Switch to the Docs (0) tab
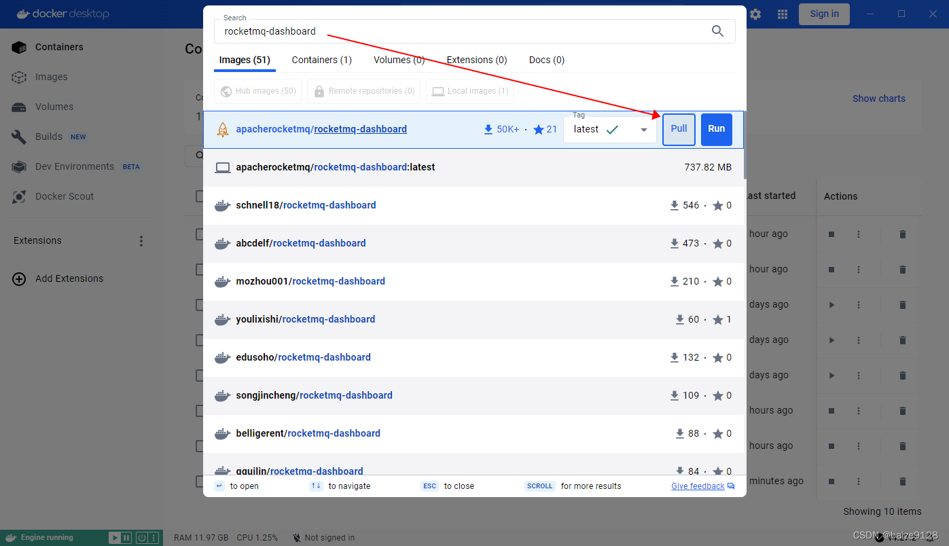 pyautogui.click(x=547, y=60)
